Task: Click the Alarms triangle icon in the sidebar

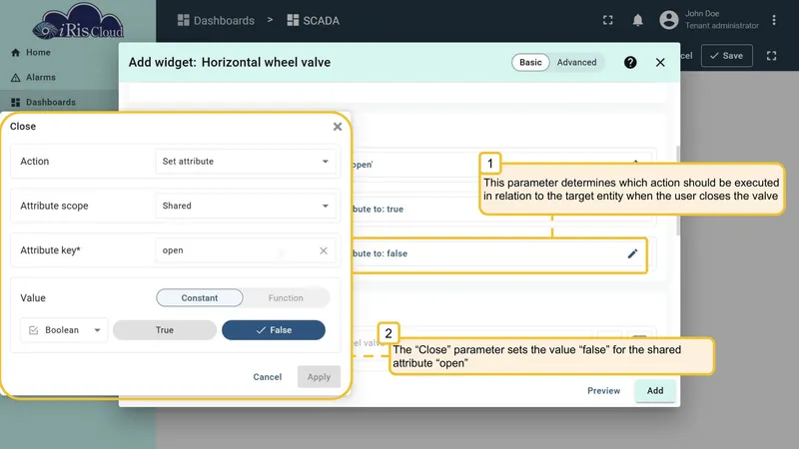Action: [15, 78]
